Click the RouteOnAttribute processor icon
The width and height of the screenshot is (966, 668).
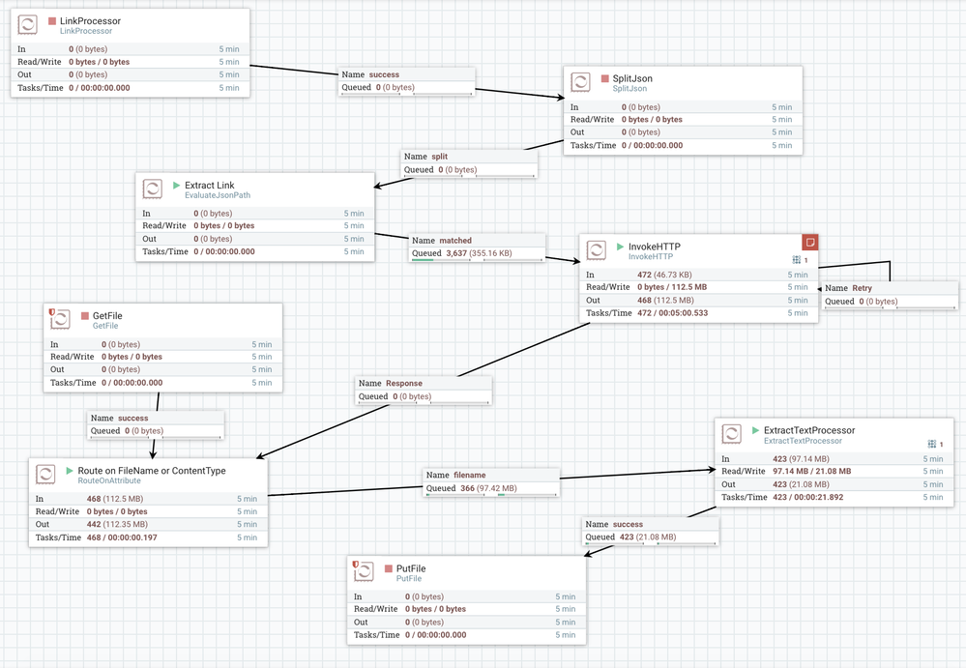point(45,474)
